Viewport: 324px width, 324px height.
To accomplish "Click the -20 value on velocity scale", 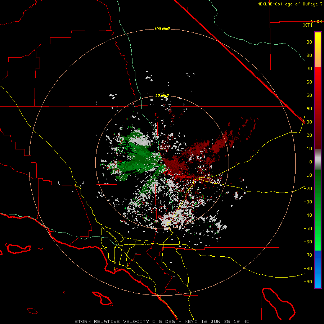I will point(308,189).
